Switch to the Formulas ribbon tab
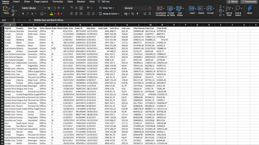Image resolution: width=259 pixels, height=145 pixels. pos(58,2)
